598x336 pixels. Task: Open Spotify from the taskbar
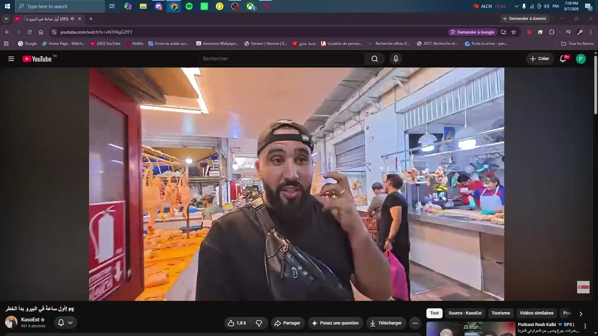click(x=189, y=6)
